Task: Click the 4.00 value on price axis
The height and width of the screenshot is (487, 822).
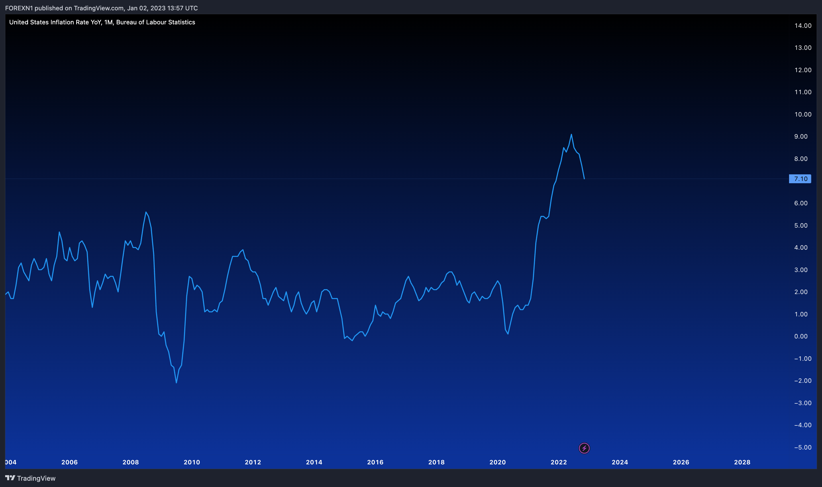Action: (801, 247)
